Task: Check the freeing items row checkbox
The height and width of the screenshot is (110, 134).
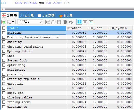Action: (x=4, y=102)
